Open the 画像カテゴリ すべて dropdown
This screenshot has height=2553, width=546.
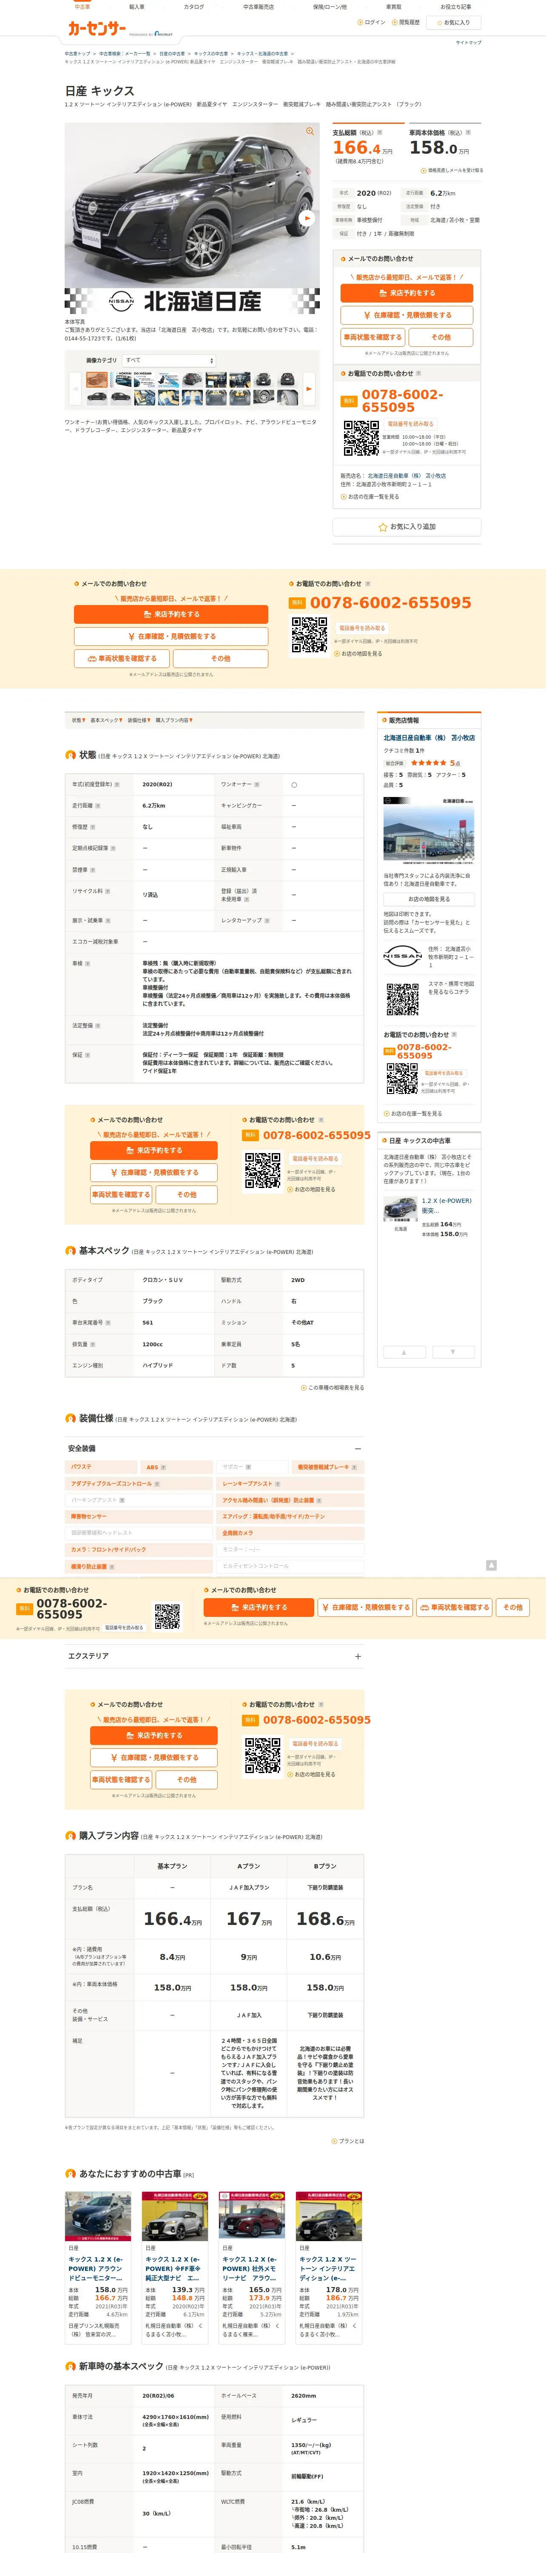tap(168, 361)
